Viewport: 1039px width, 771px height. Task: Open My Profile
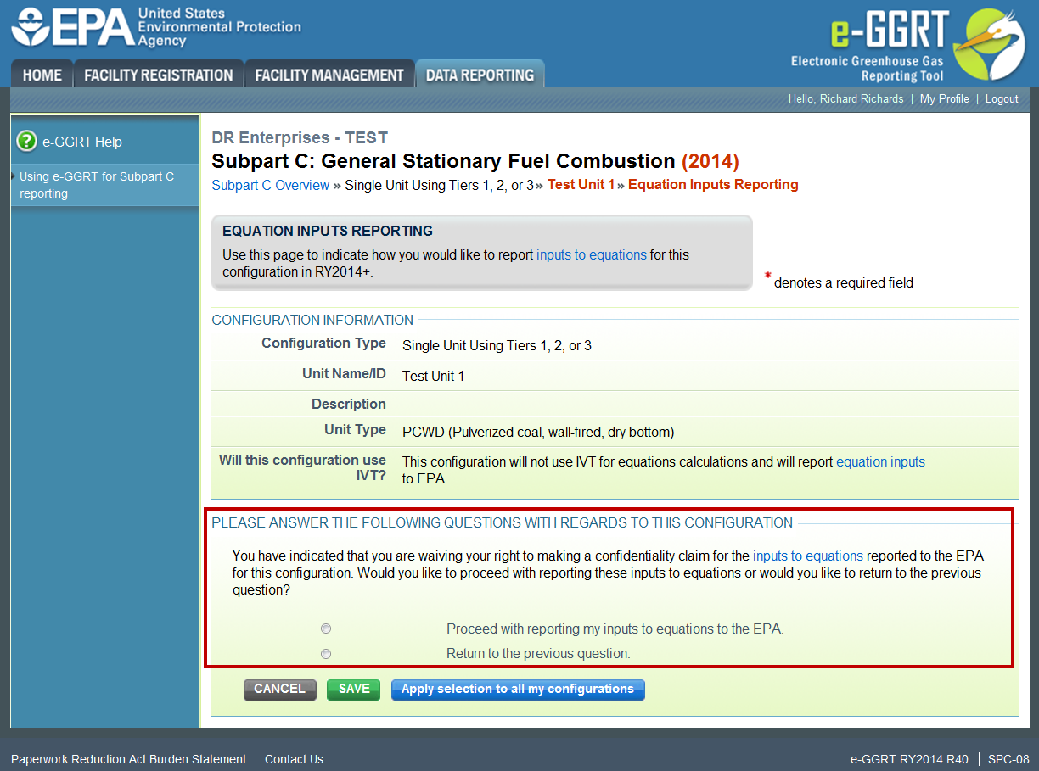[x=944, y=99]
